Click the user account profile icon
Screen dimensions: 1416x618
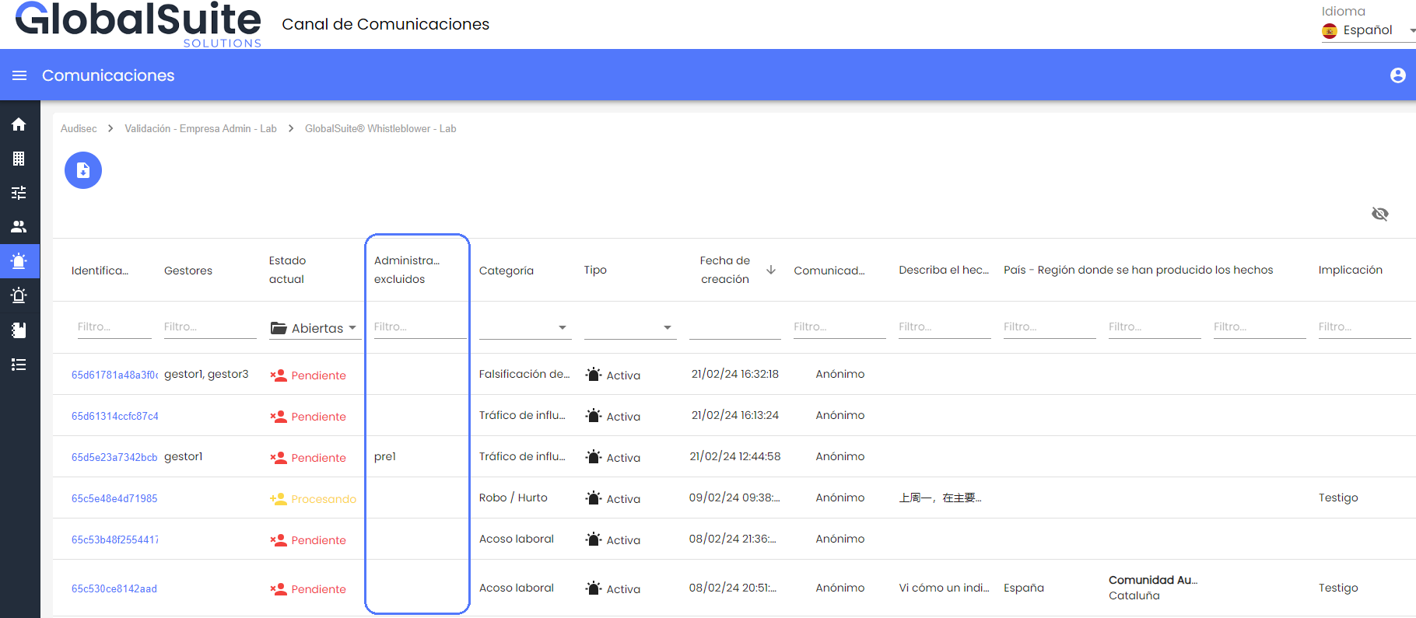1397,75
